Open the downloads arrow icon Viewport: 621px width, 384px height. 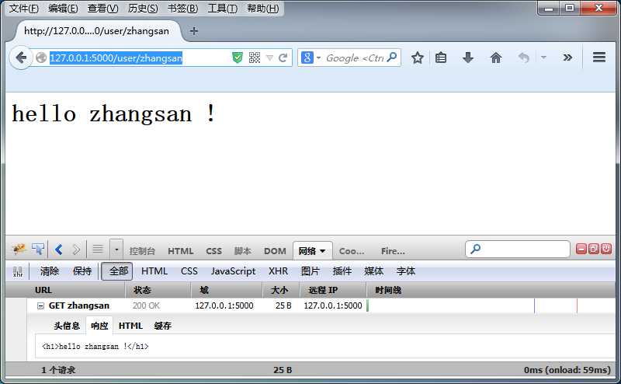coord(468,58)
